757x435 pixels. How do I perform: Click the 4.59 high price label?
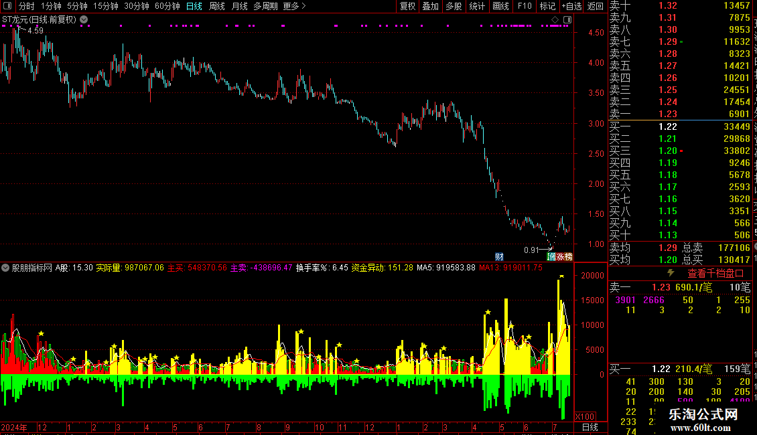point(36,31)
